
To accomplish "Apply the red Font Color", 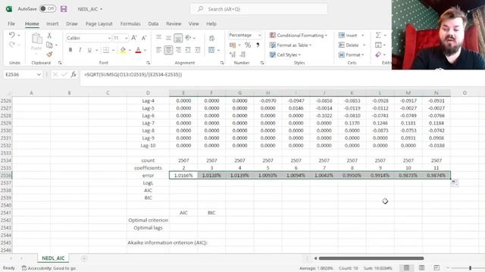I will [138, 50].
